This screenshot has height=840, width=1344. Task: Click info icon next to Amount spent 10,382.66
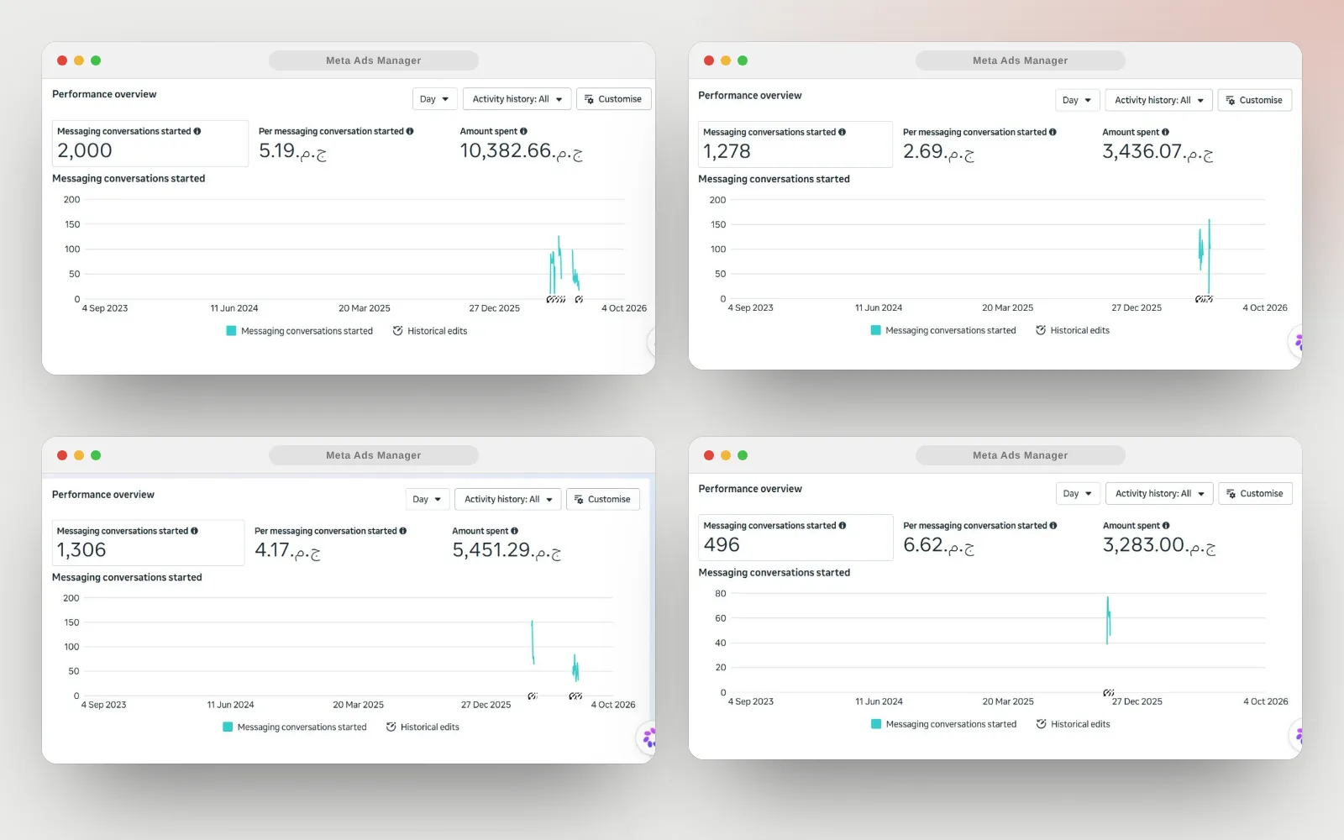click(523, 131)
